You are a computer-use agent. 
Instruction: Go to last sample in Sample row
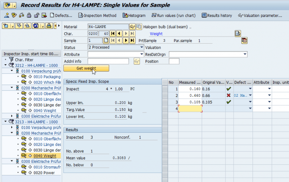(x=132, y=40)
